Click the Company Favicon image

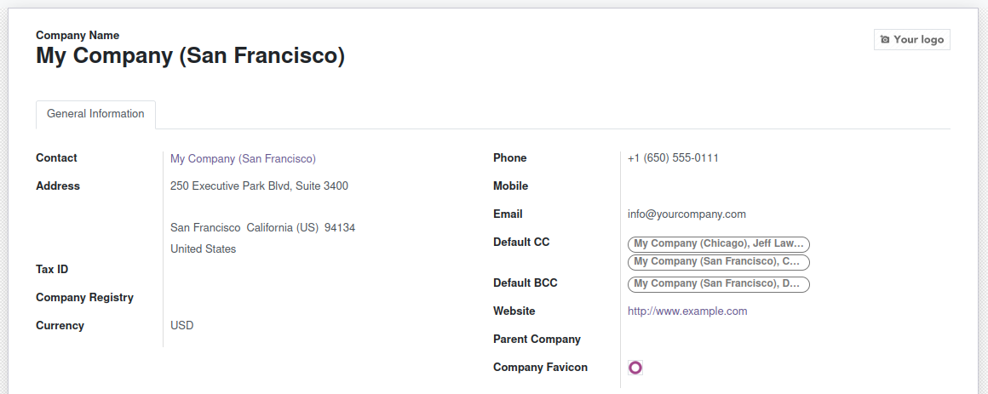tap(635, 368)
